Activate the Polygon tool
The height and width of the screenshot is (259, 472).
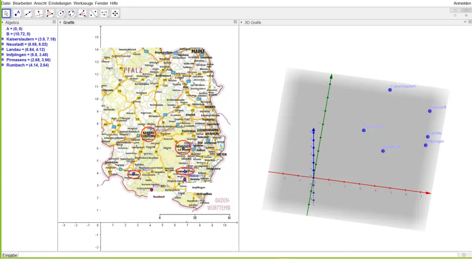(50, 13)
